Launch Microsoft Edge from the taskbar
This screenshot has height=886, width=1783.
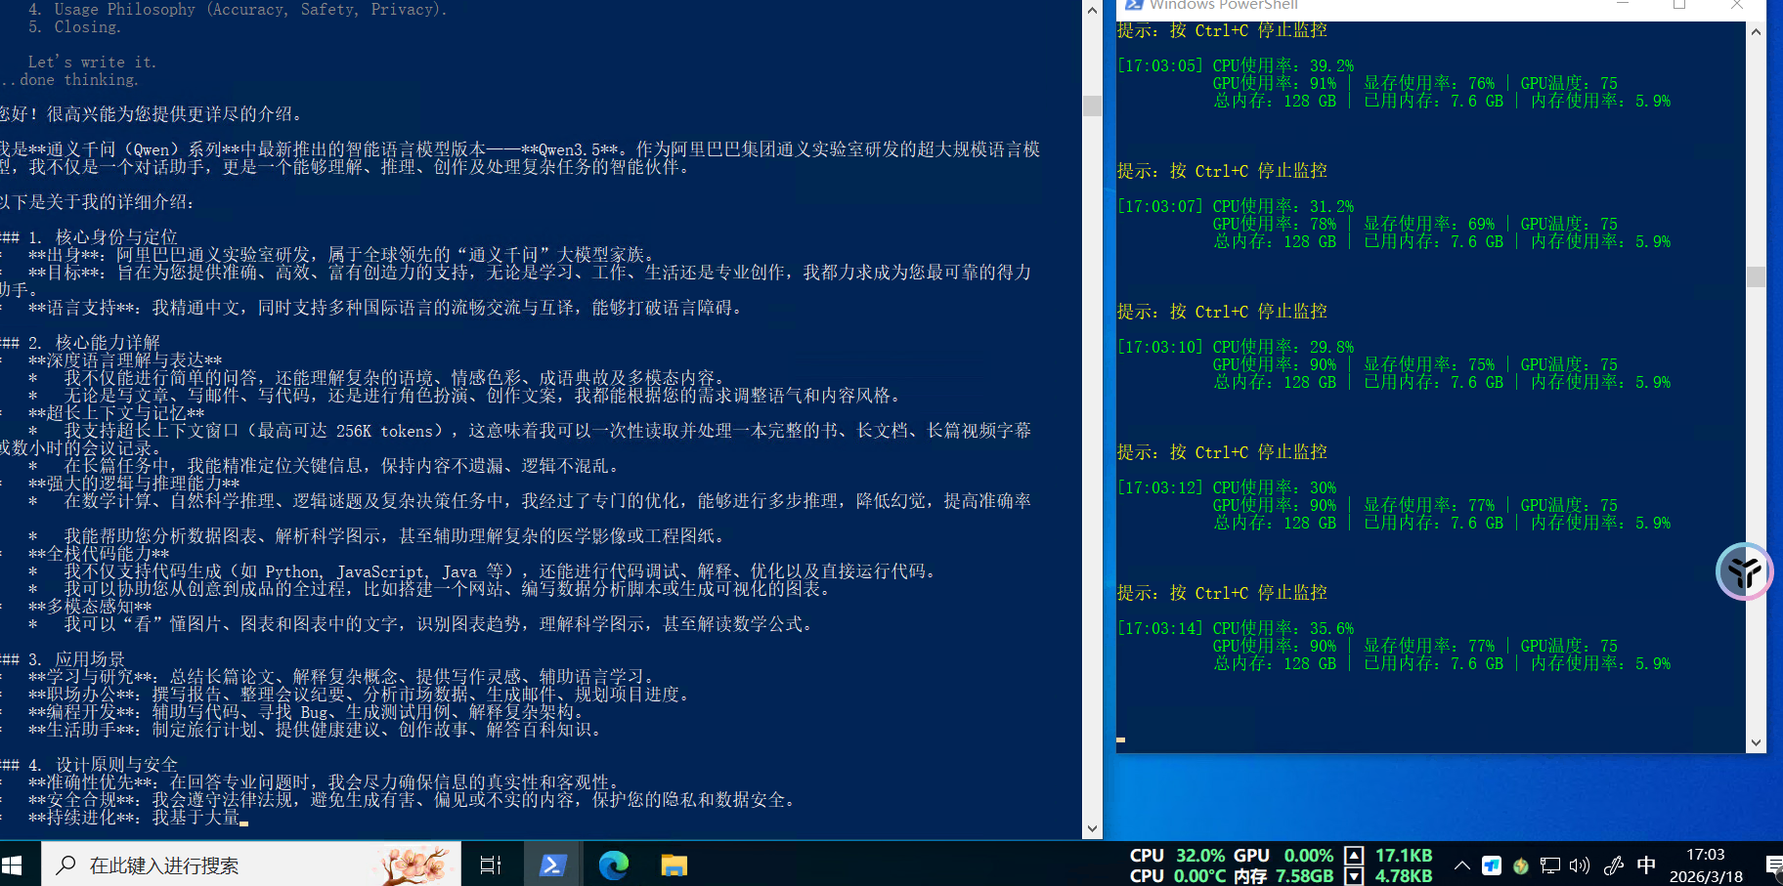pyautogui.click(x=614, y=865)
